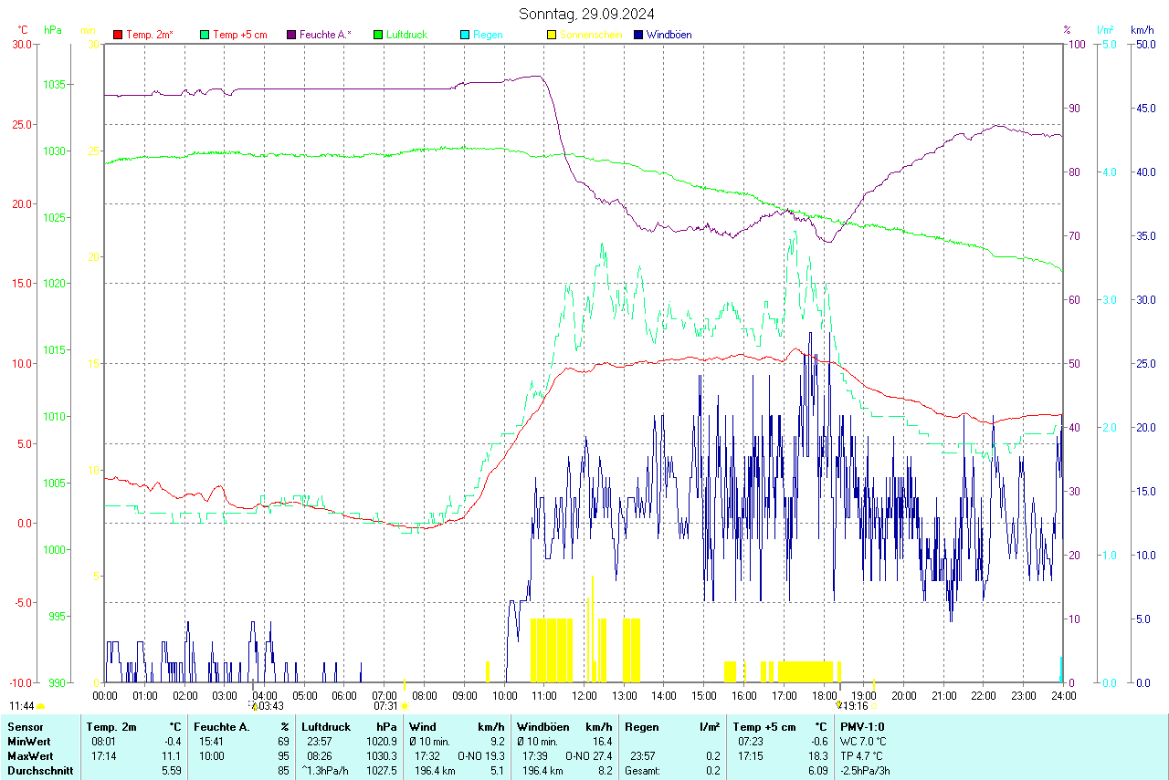1169x780 pixels.
Task: Click the average temperature value '5.59'
Action: (x=172, y=771)
